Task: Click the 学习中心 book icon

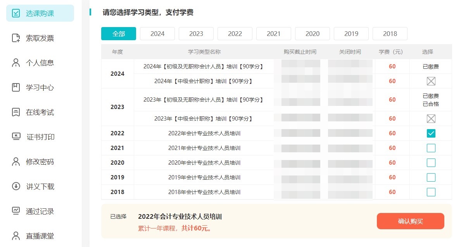Action: click(x=16, y=88)
